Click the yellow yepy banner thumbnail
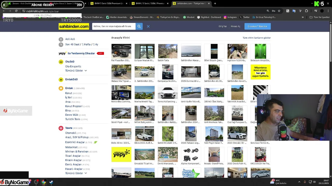 121,154
